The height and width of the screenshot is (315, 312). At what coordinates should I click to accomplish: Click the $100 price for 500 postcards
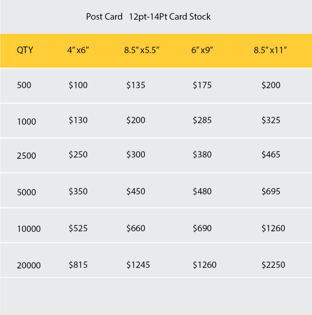point(78,85)
